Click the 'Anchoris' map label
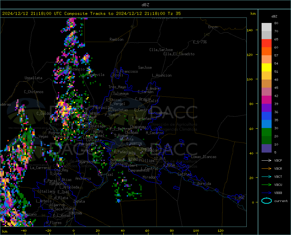 [83, 179]
